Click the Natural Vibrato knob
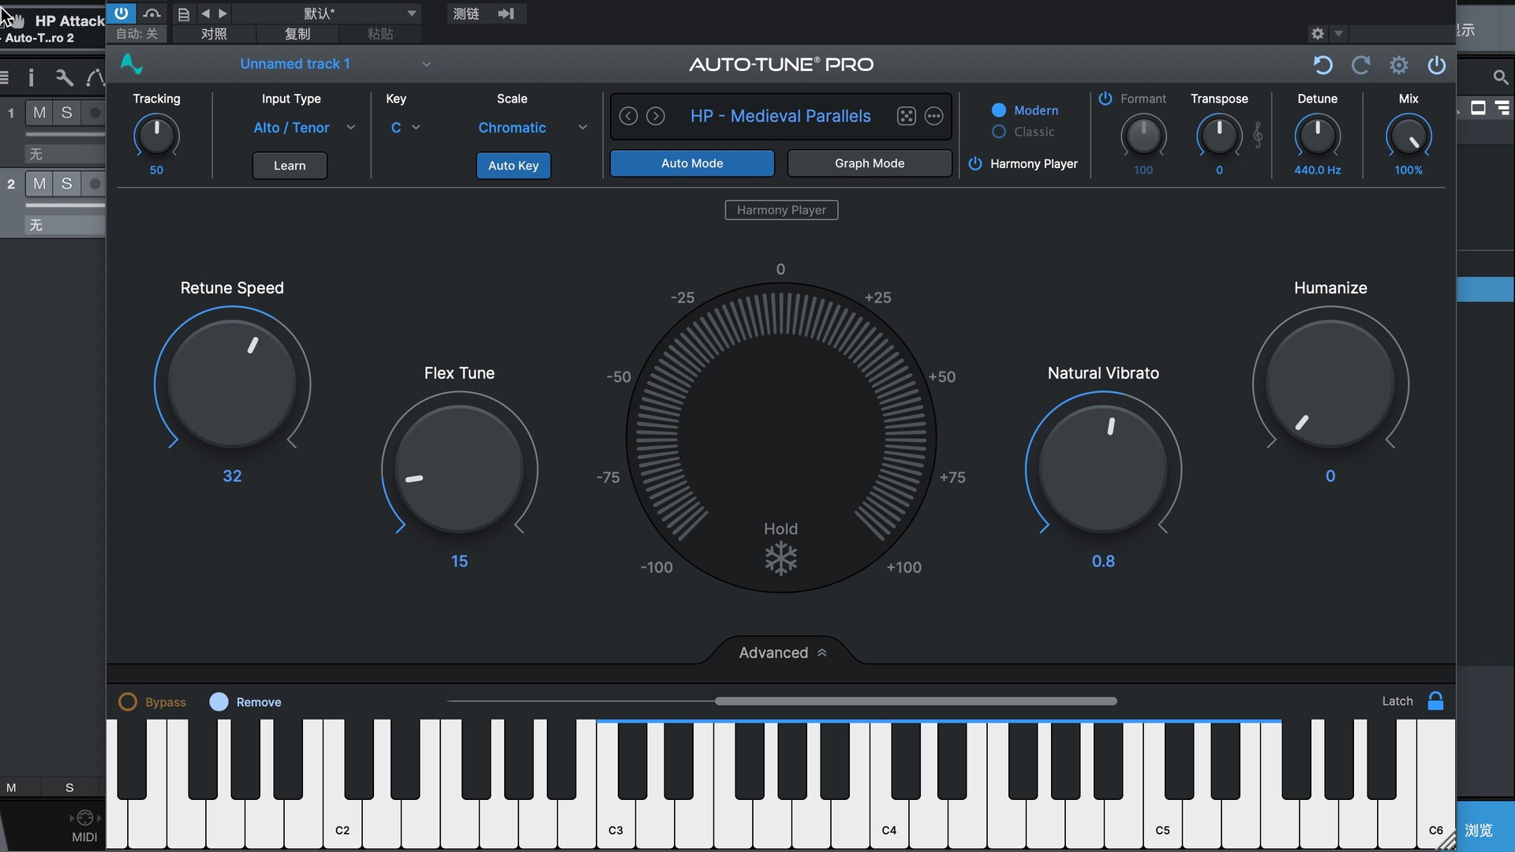Screen dimensions: 1515x852 pos(1103,469)
